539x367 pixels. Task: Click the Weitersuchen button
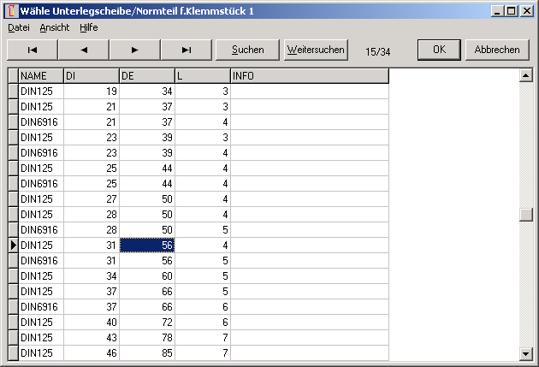(316, 50)
